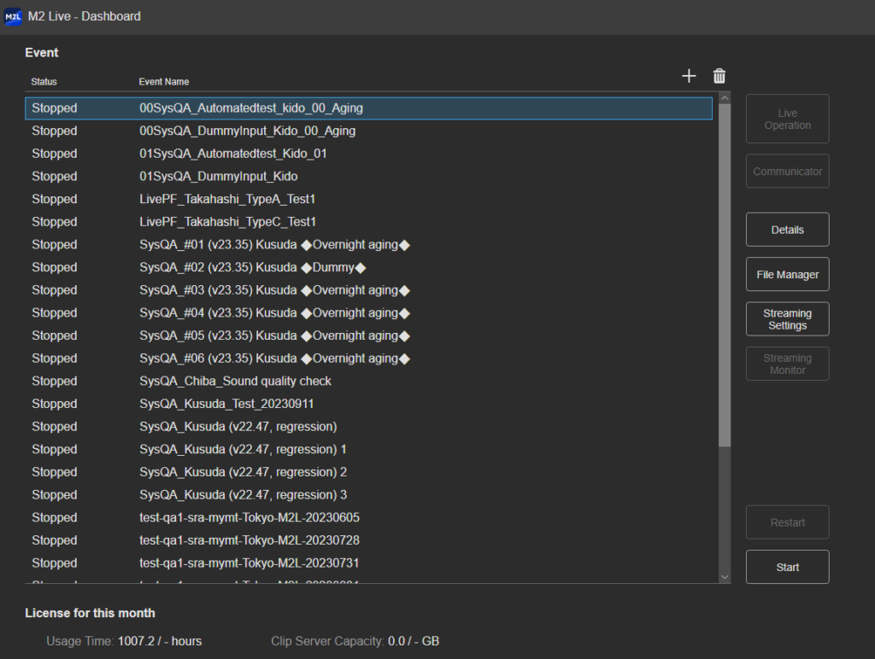Open the File Manager
Image resolution: width=875 pixels, height=659 pixels.
pos(787,275)
